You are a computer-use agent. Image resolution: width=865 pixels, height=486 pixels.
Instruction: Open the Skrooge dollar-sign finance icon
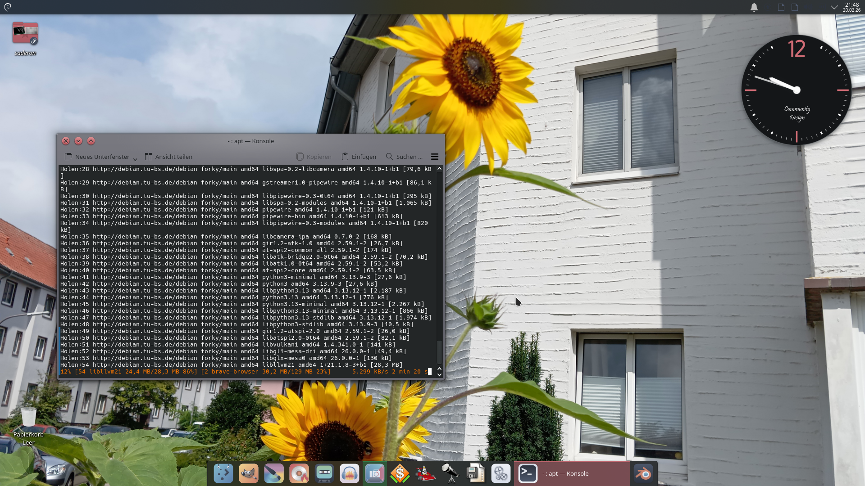[x=400, y=473]
